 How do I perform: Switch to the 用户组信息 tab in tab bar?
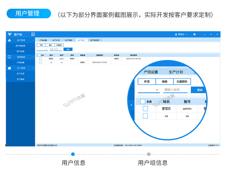(95, 40)
